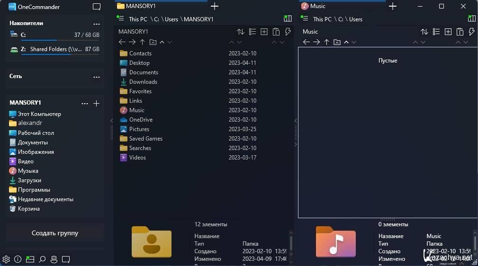Open OneCommander settings gear
The image size is (478, 266).
tap(6, 259)
